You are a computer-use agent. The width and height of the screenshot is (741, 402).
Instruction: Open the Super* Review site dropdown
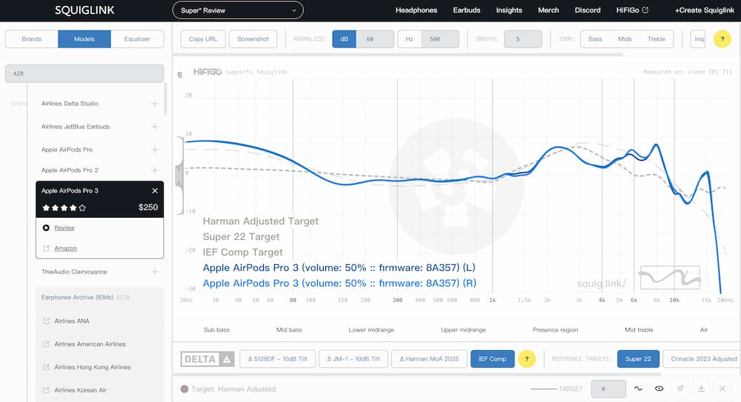coord(238,10)
